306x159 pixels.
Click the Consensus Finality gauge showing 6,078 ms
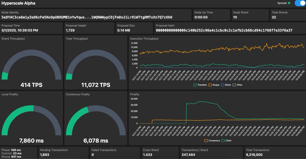(x=96, y=120)
